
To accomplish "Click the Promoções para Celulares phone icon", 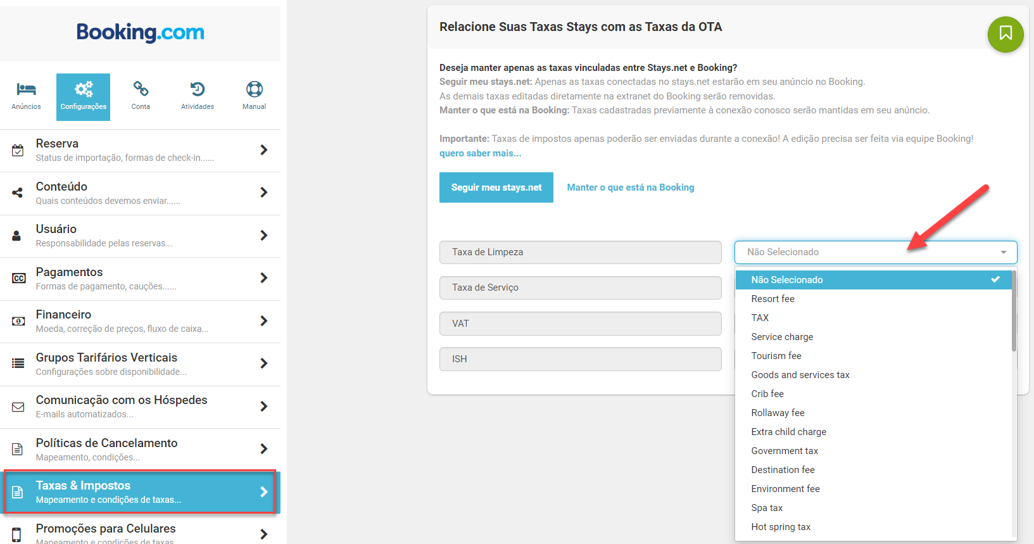I will point(17,535).
